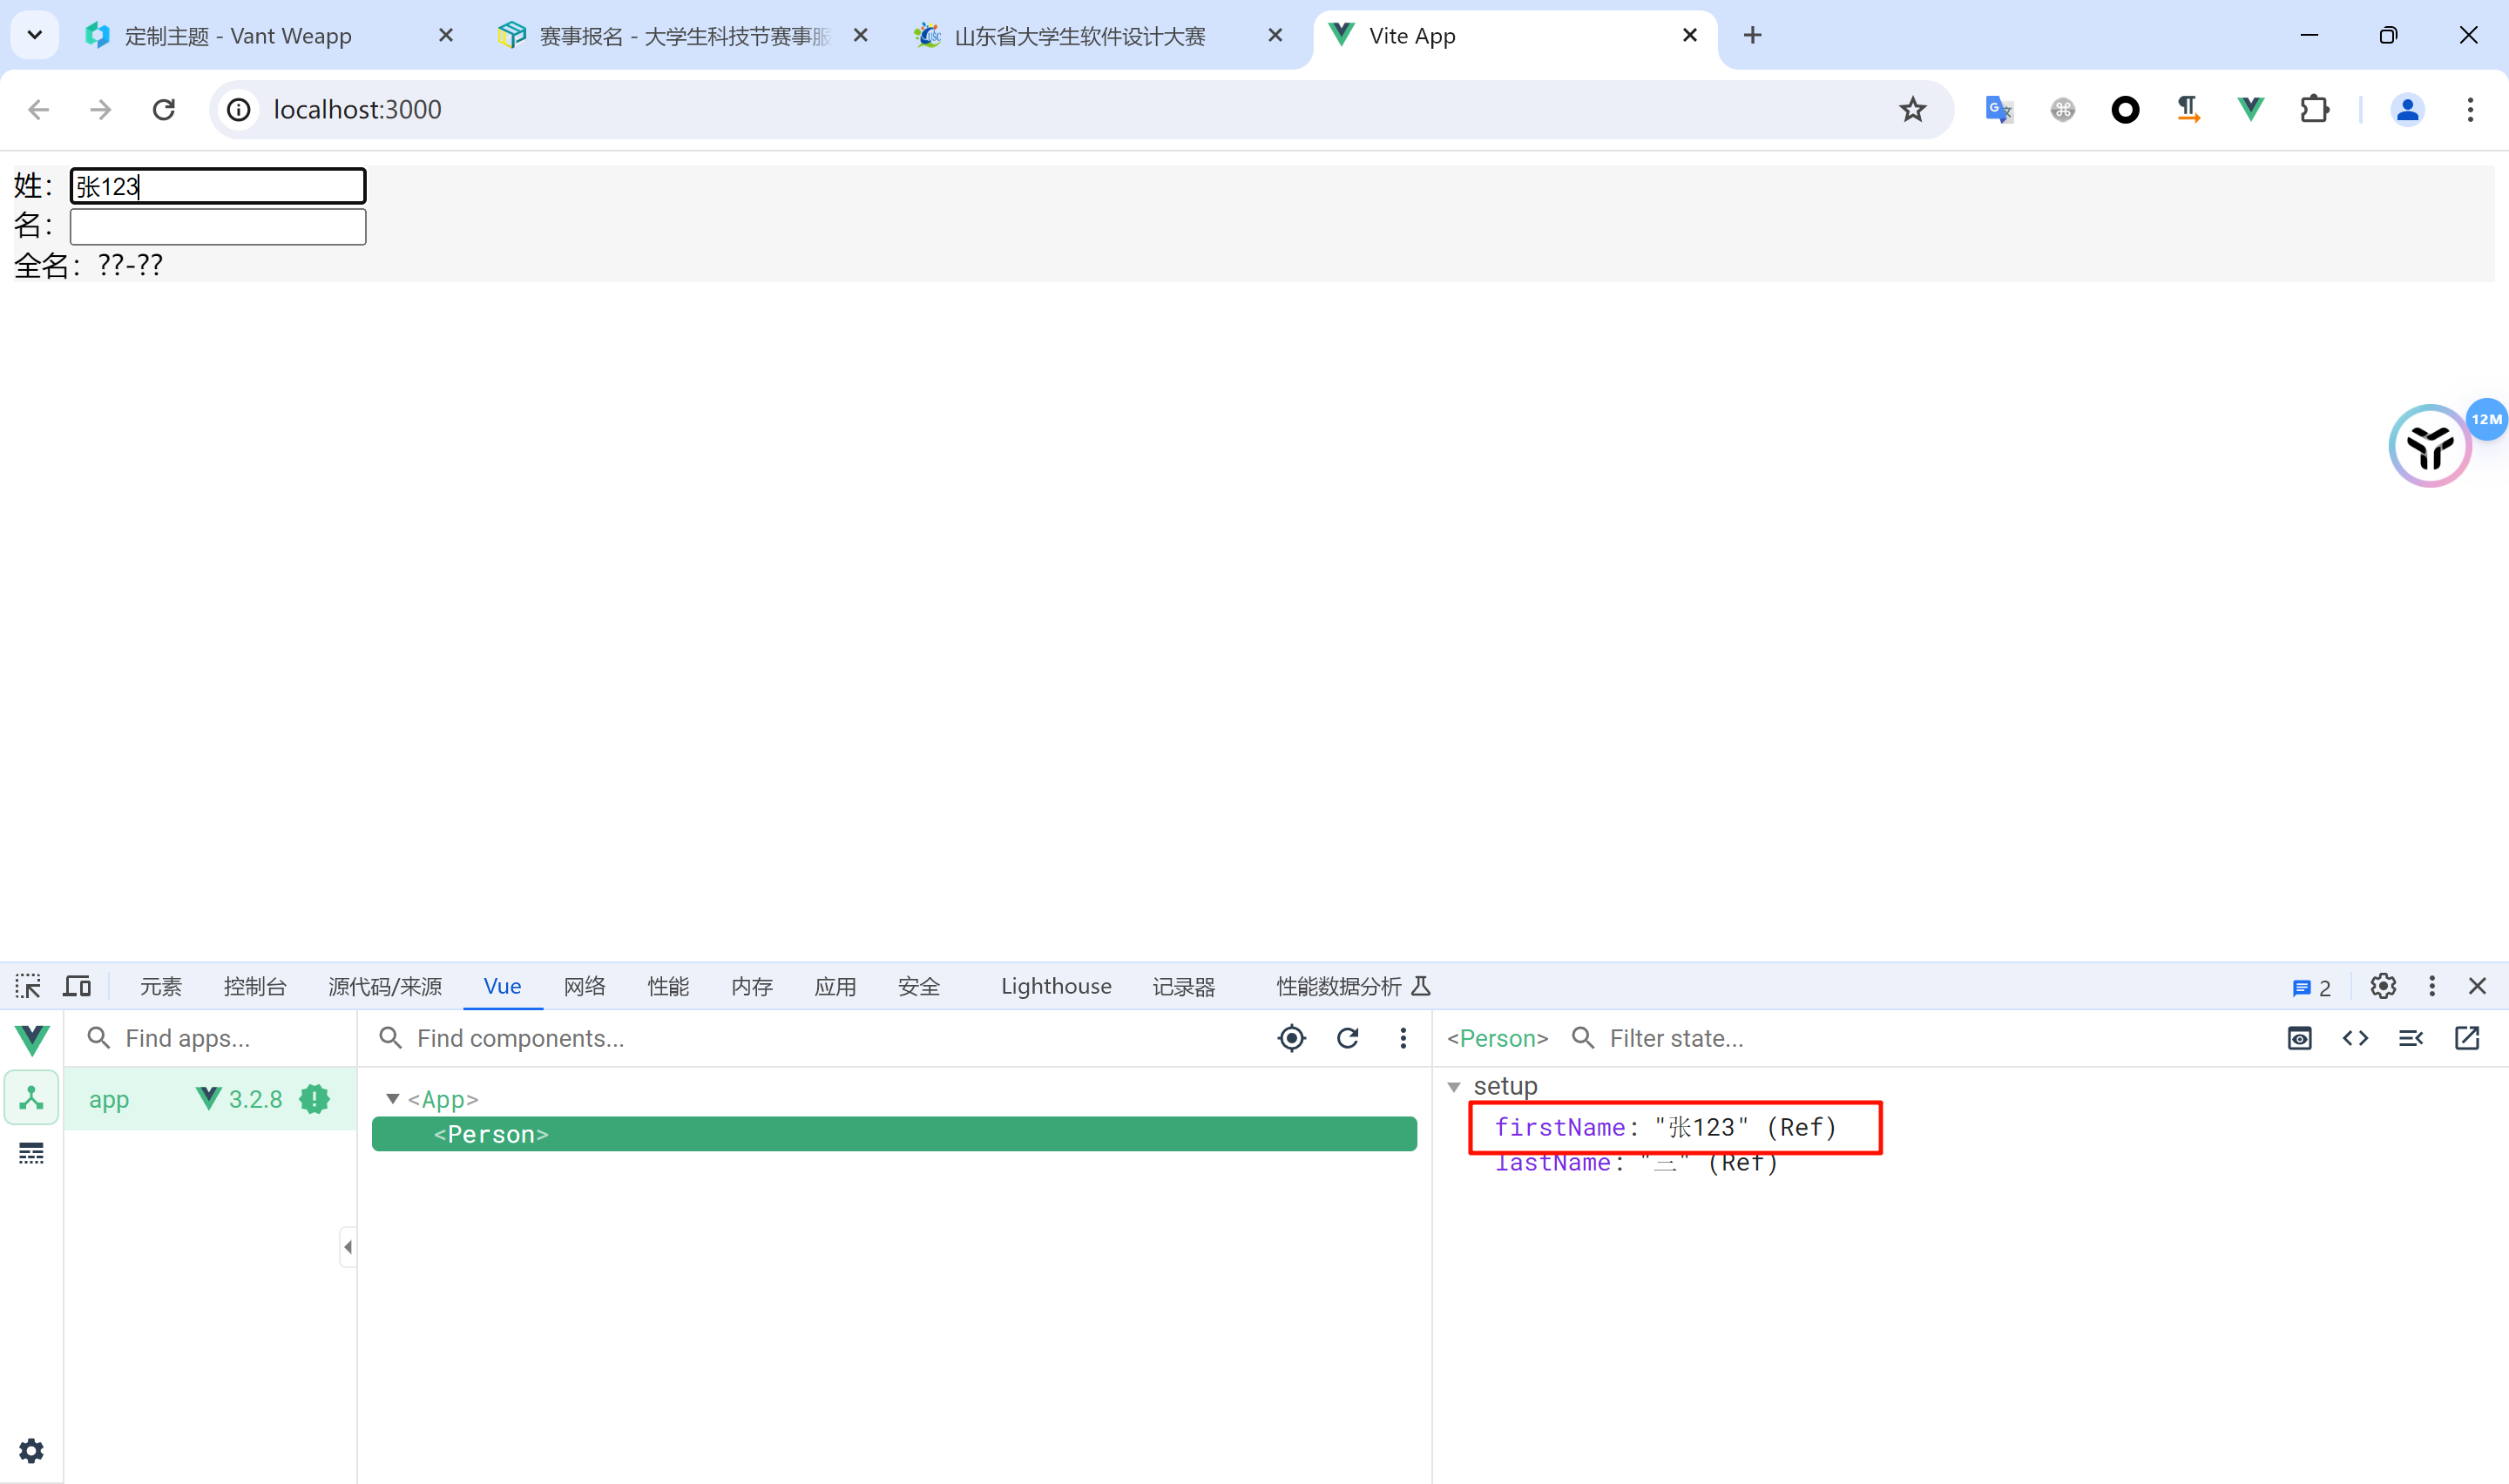Collapse the apps side pane arrow
Screen dimensions: 2509x1484
pyautogui.click(x=347, y=1246)
